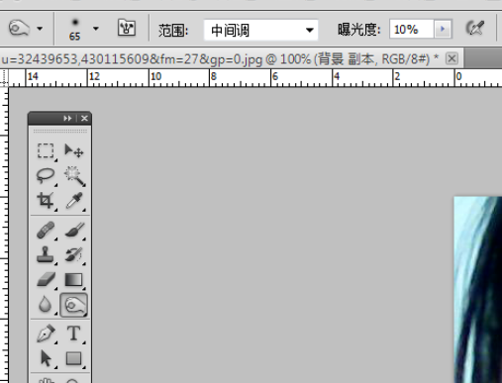Select the Rectangle shape tool

tap(73, 358)
